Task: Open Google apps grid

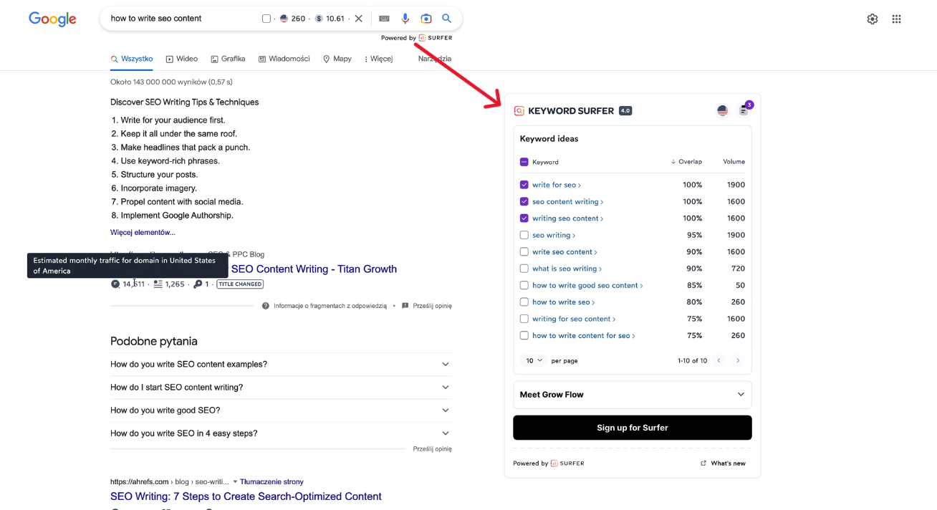Action: [896, 19]
